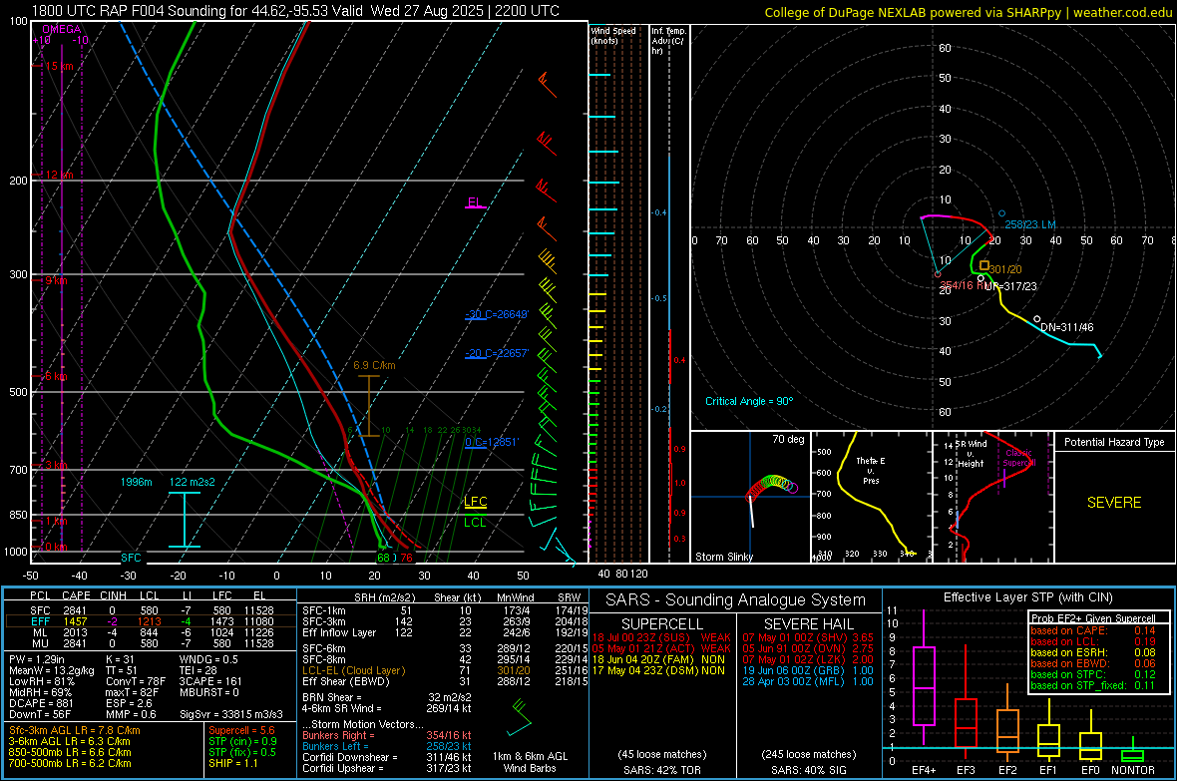Click the Inf. Temp. Adv. panel header
The height and width of the screenshot is (781, 1177).
click(x=668, y=41)
